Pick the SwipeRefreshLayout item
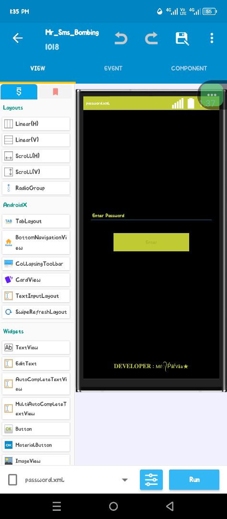227x519 pixels. 36,312
